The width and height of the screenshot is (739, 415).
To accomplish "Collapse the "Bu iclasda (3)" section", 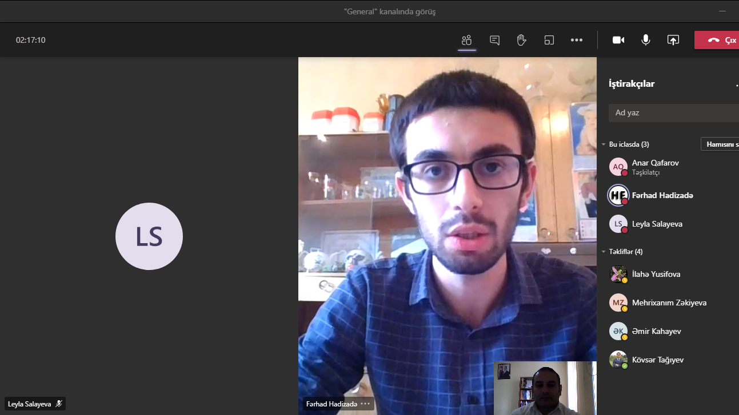I will tap(604, 144).
